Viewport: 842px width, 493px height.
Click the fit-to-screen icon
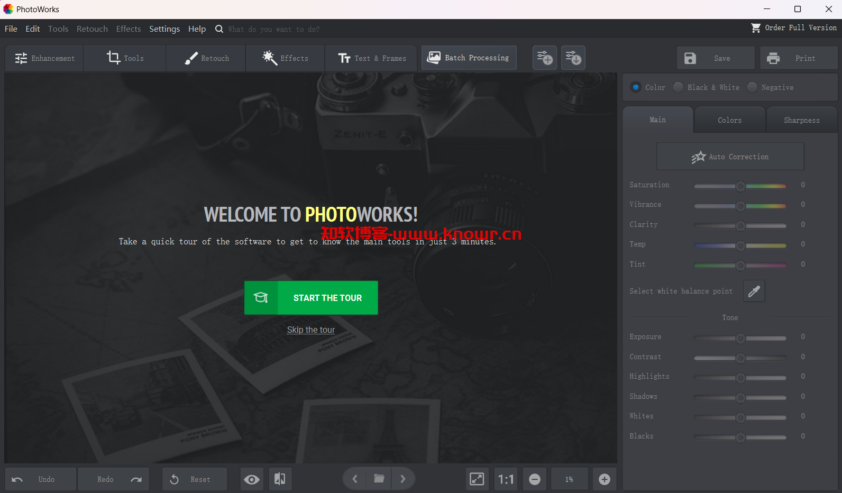[x=477, y=479]
